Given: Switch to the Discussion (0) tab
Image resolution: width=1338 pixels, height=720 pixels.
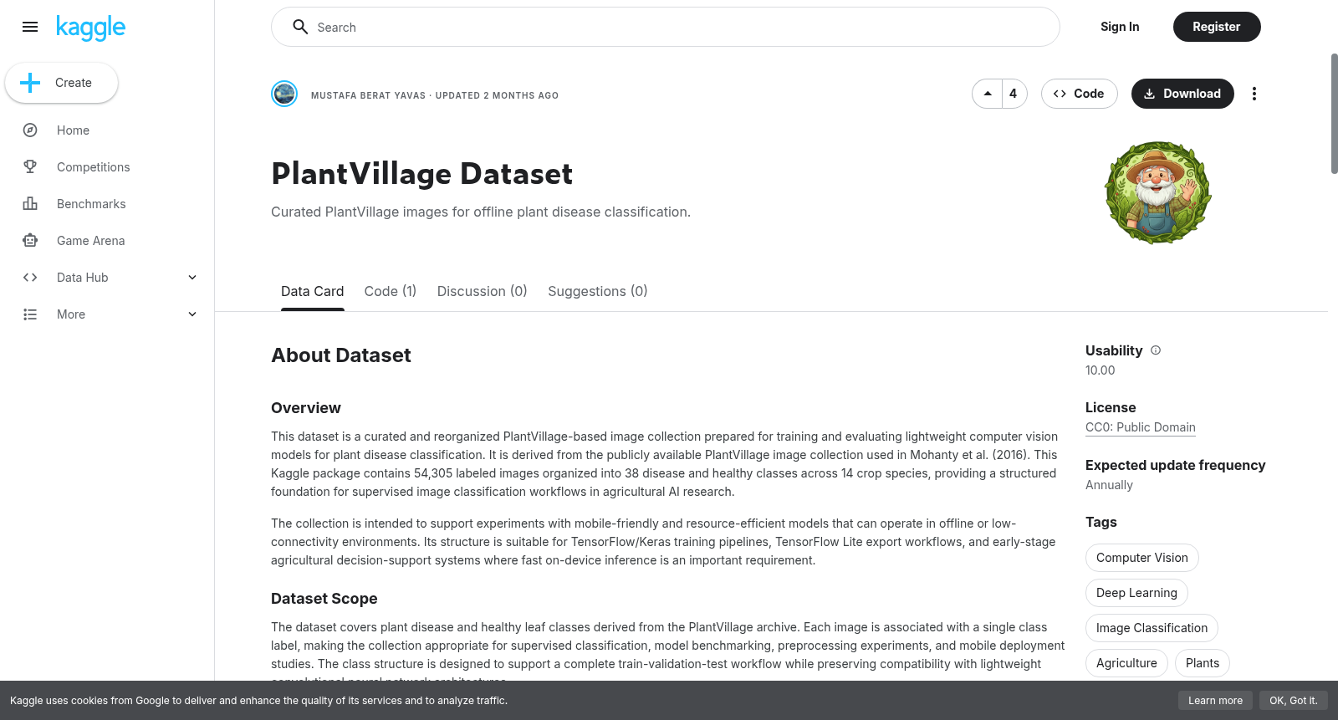Looking at the screenshot, I should 483,291.
